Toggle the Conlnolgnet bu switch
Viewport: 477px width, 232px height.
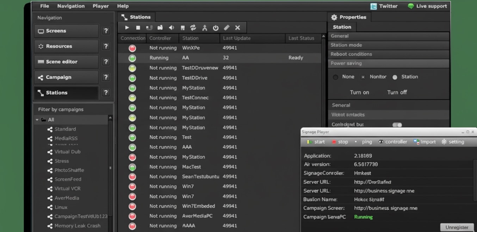(397, 125)
